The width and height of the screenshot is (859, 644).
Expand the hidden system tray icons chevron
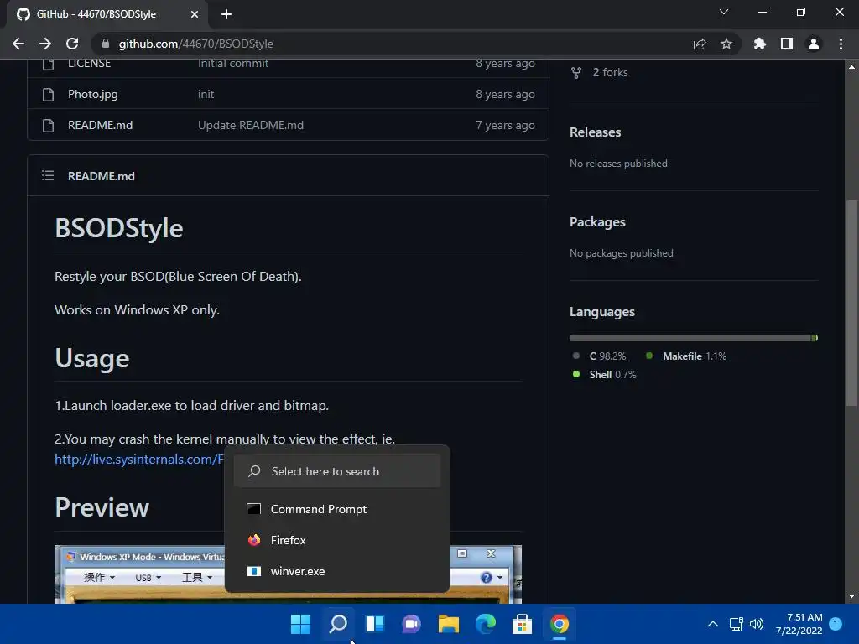pos(713,624)
